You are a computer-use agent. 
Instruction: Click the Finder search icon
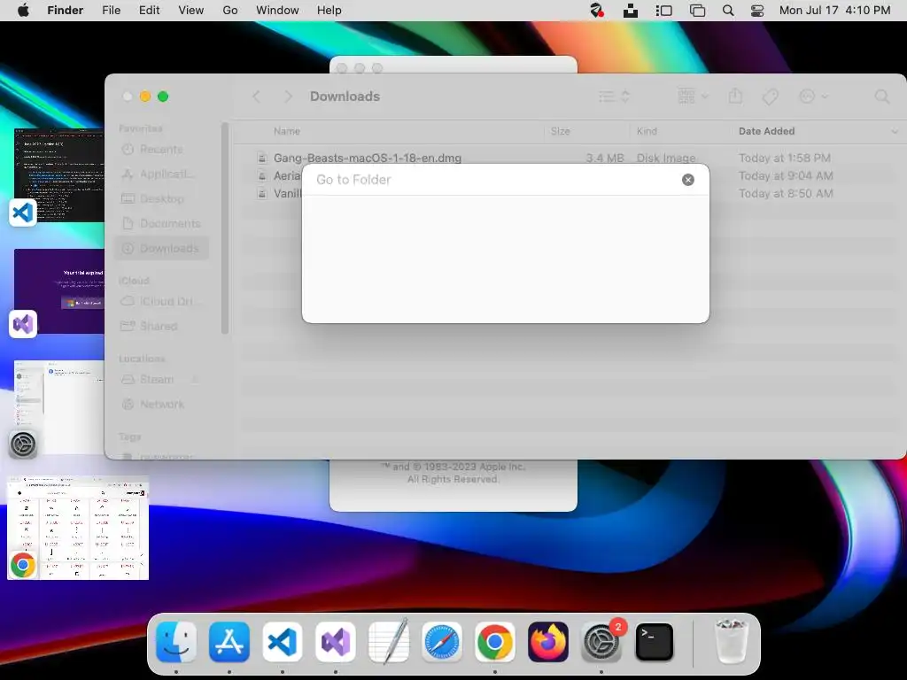(881, 97)
